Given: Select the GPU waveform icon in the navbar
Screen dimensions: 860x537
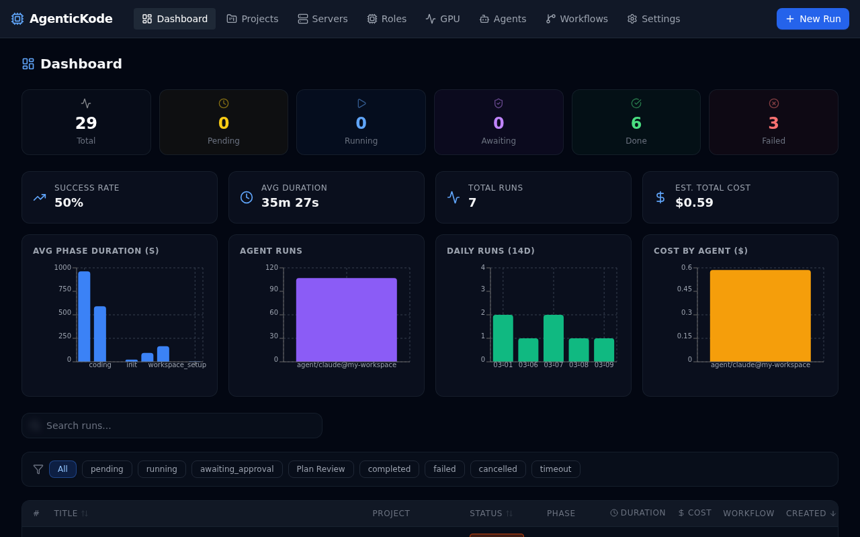Looking at the screenshot, I should [x=429, y=19].
